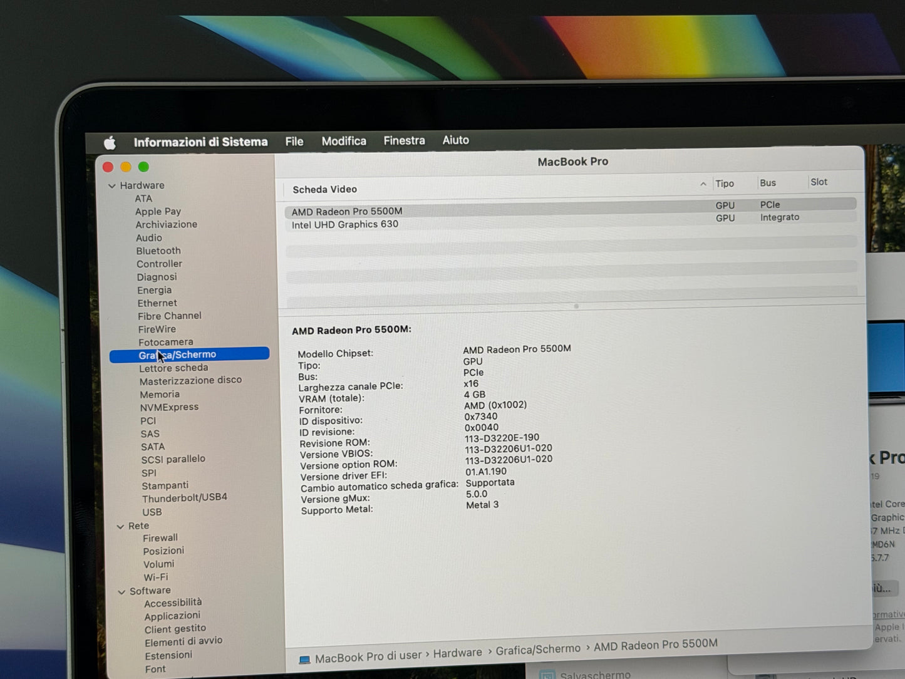This screenshot has width=905, height=679.
Task: Click the VRAM value 4 GB
Action: coord(475,395)
